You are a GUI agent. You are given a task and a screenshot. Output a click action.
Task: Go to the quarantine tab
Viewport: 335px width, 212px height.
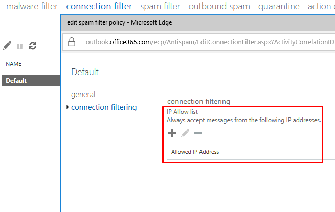click(279, 6)
